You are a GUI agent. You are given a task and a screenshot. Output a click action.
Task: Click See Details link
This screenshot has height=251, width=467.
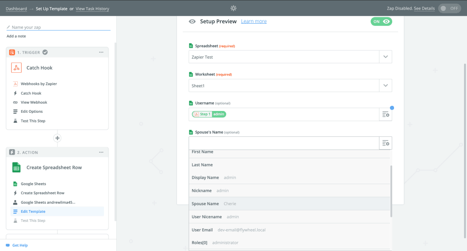(424, 8)
